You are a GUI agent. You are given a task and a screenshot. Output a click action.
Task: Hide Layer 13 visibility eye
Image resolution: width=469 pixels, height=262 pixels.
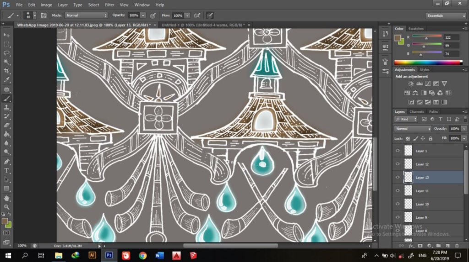point(398,178)
